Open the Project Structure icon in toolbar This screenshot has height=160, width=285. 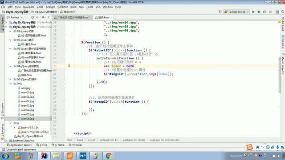(x=277, y=12)
